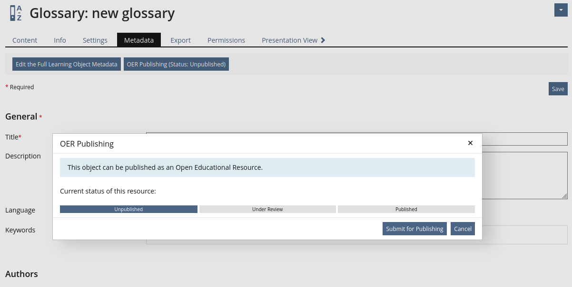Select the Metadata tab
This screenshot has height=287, width=572.
tap(139, 40)
